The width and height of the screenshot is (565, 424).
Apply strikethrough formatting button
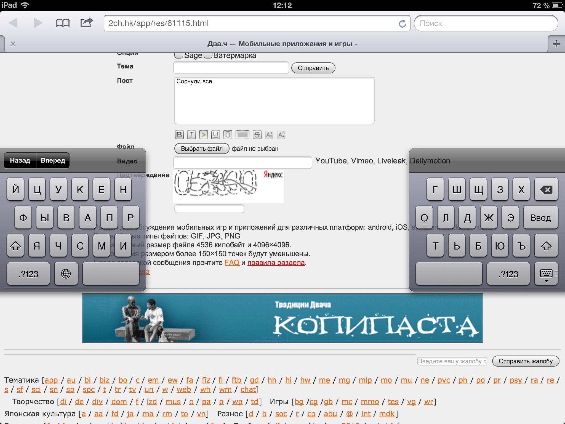point(257,135)
